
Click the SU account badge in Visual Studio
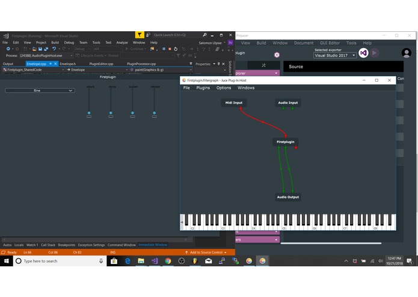[230, 43]
